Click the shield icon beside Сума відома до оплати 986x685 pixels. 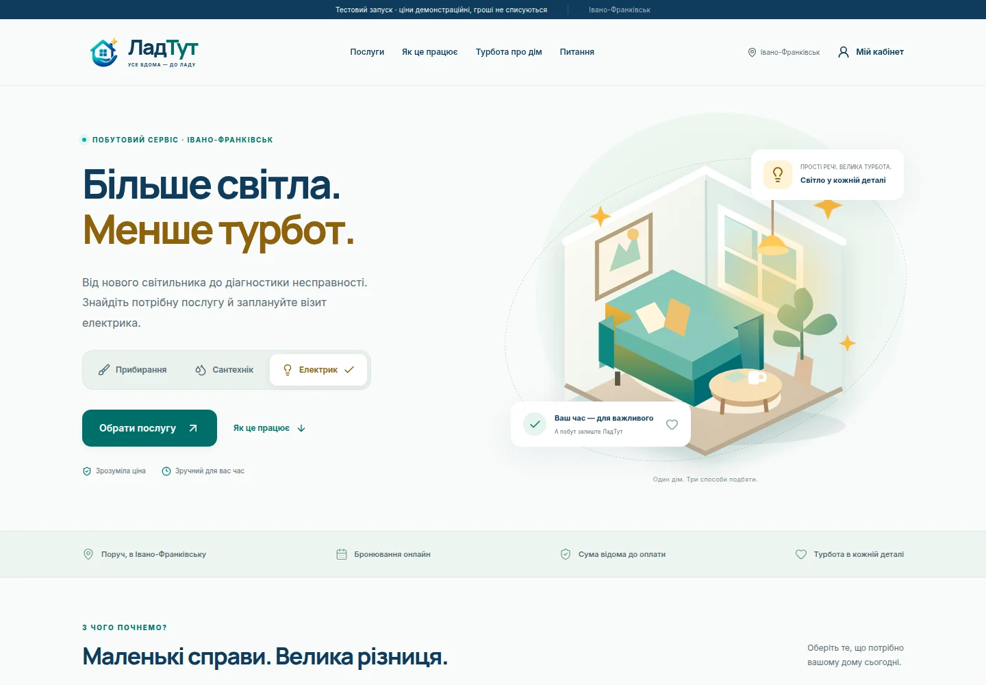click(566, 554)
